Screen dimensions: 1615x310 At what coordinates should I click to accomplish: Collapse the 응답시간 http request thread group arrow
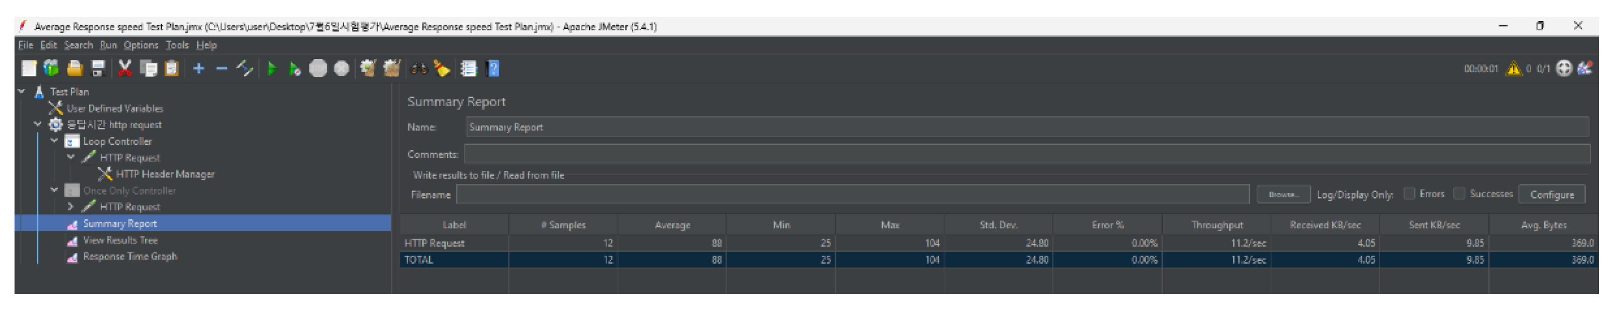[x=38, y=125]
